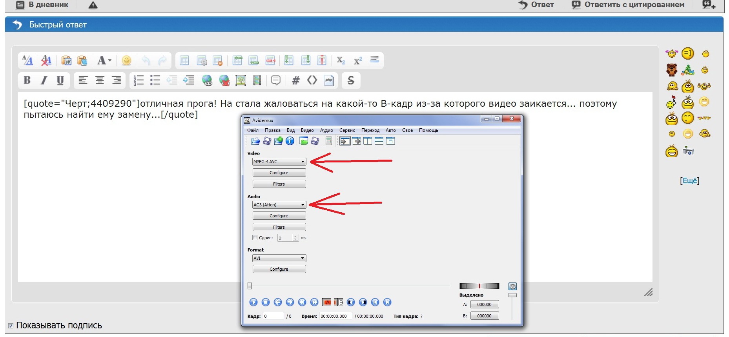The width and height of the screenshot is (729, 337).
Task: Remove link with the red globe icon
Action: [x=224, y=80]
